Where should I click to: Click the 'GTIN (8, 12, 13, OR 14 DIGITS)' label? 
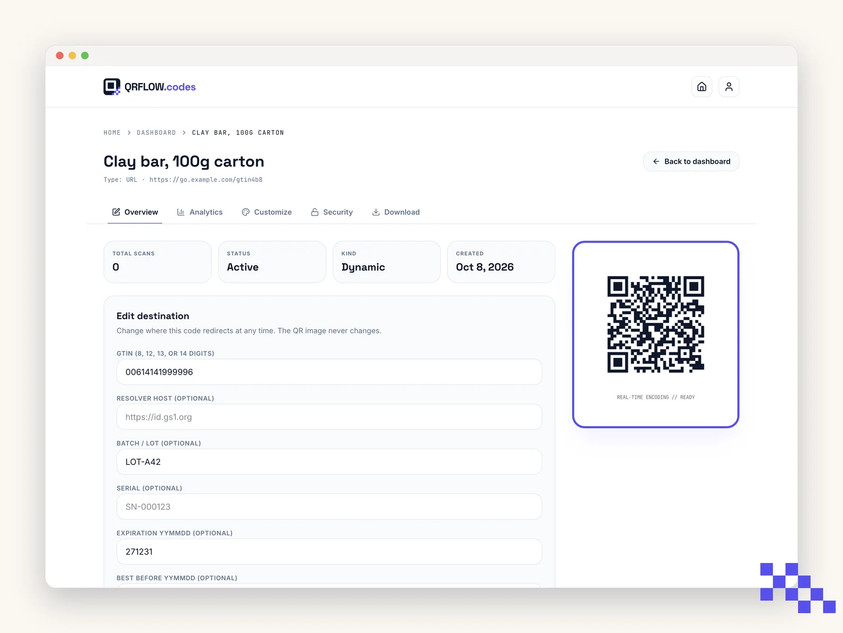pos(165,353)
